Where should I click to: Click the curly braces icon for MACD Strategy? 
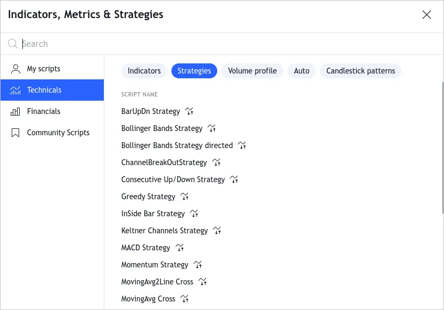coord(179,247)
